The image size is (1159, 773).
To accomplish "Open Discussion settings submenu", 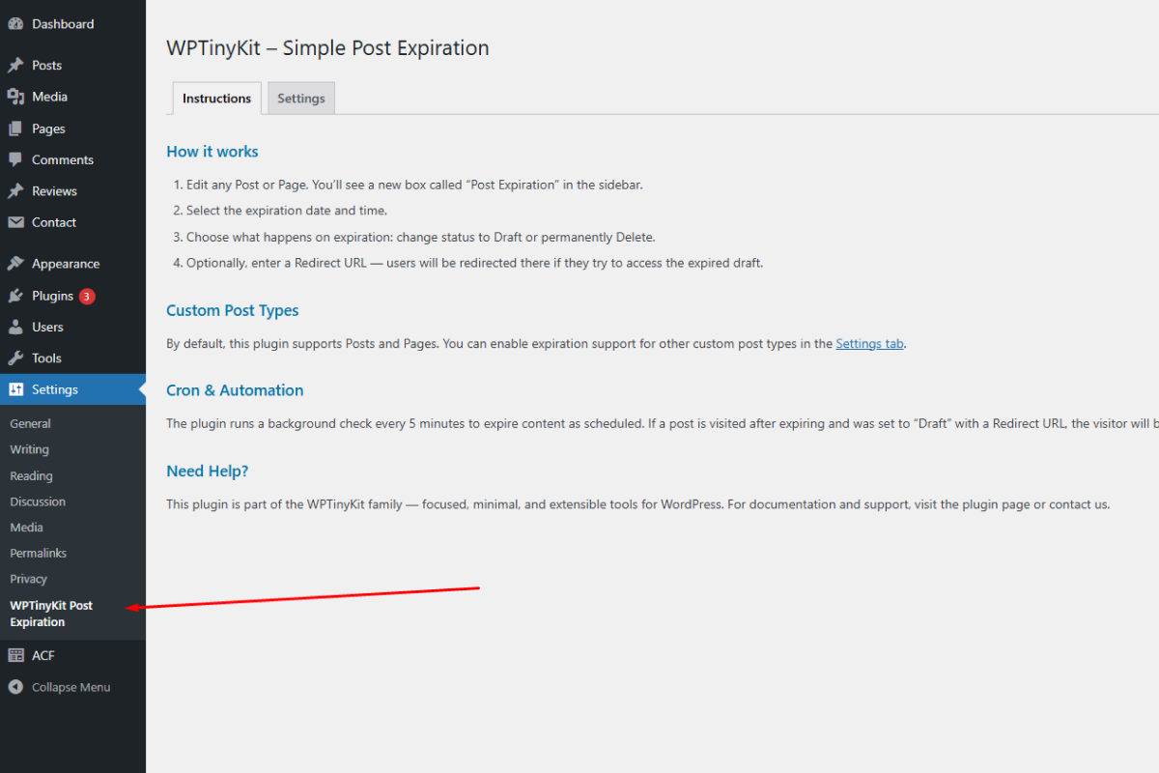I will click(38, 501).
